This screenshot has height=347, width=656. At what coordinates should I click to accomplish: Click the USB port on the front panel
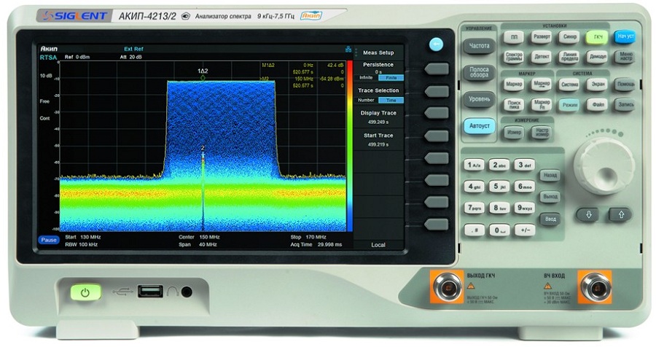tap(150, 291)
